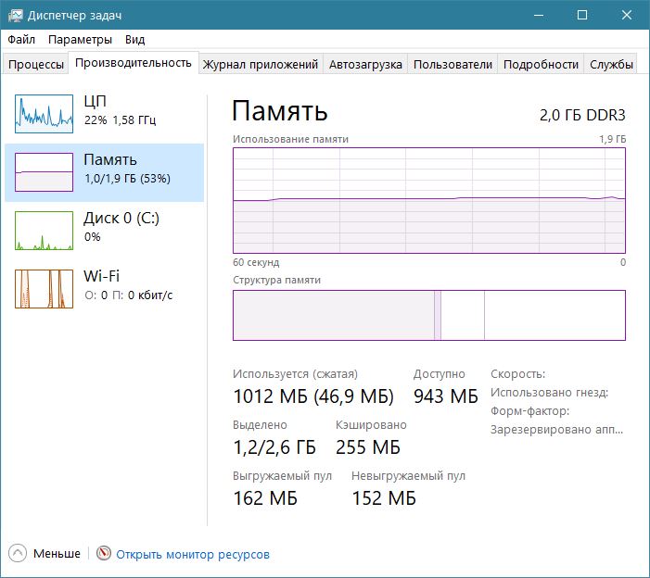Select the Wi-Fi graph thumbnail in sidebar
The image size is (650, 578).
44,288
